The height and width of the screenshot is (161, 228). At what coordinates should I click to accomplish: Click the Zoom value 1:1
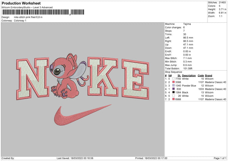pyautogui.click(x=220, y=16)
